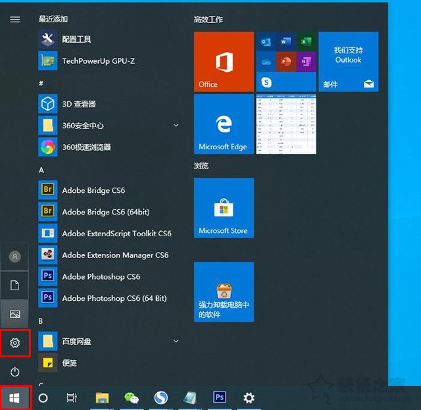Screen dimensions: 421x410
Task: Open Pictures icon in Start sidebar
Action: click(x=14, y=314)
